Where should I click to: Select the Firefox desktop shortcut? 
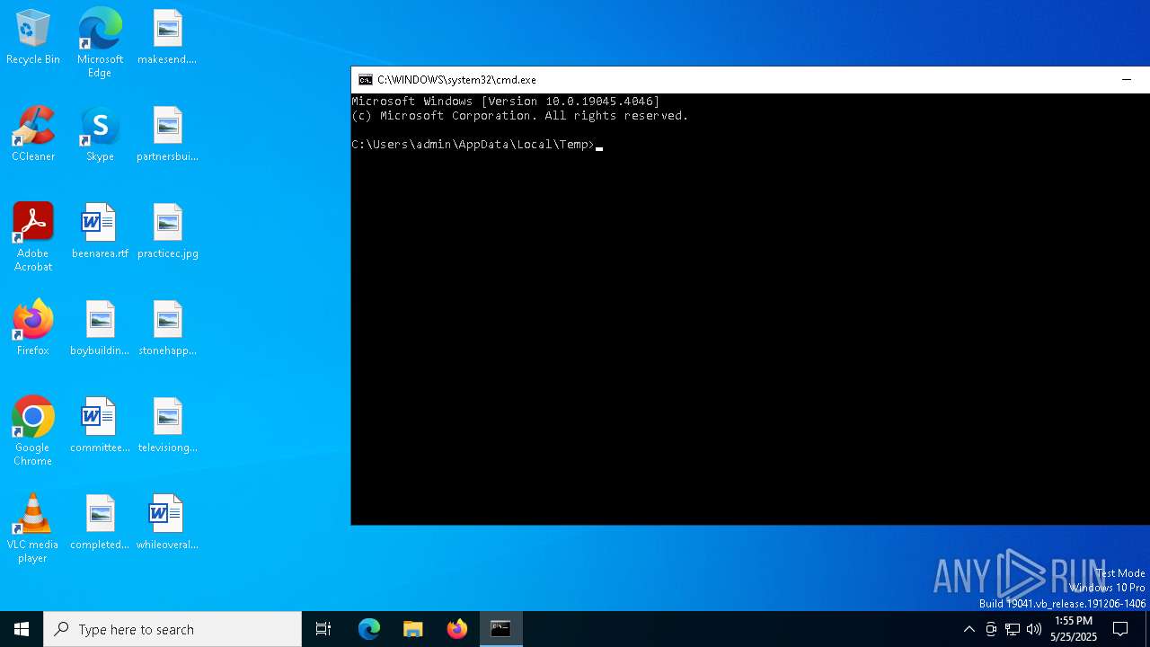click(33, 329)
